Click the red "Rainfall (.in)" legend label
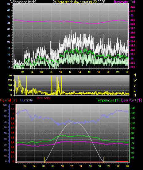 pos(9,100)
